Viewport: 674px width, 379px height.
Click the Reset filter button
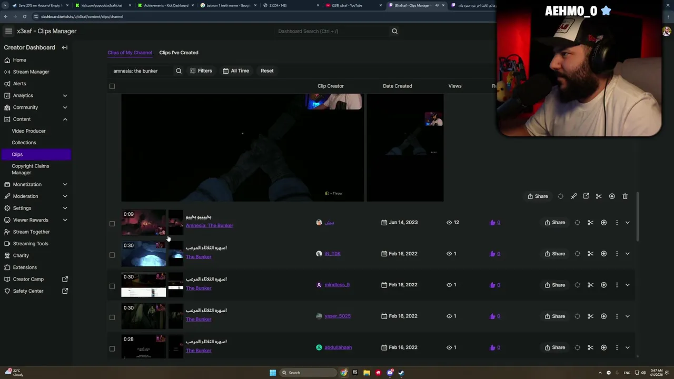267,71
